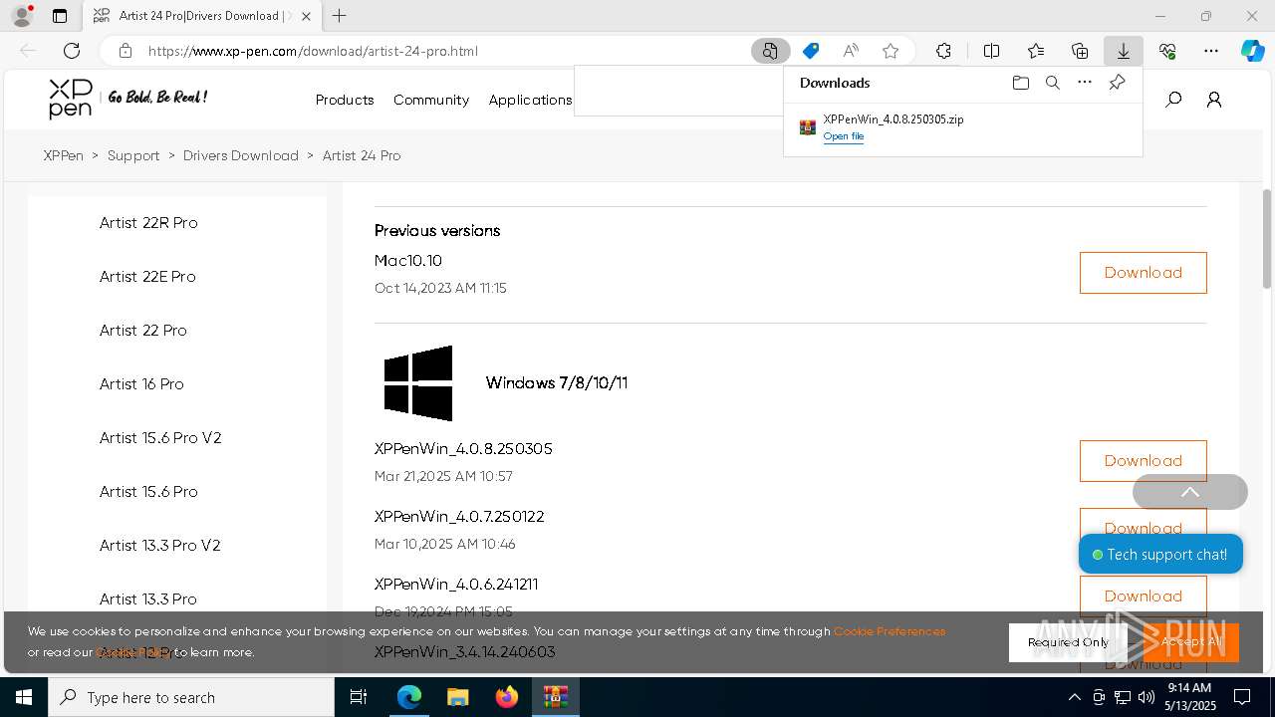Open the shopping price tag icon
This screenshot has height=717, width=1275.
click(811, 51)
